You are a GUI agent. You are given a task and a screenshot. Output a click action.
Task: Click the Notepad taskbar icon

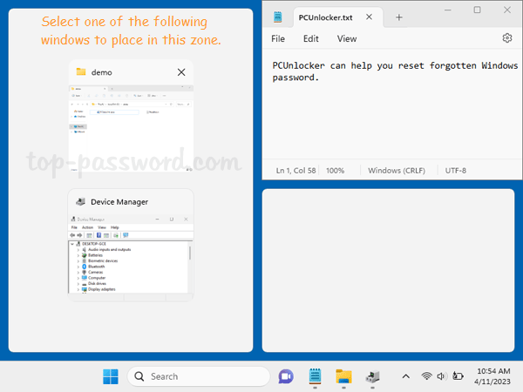[315, 376]
